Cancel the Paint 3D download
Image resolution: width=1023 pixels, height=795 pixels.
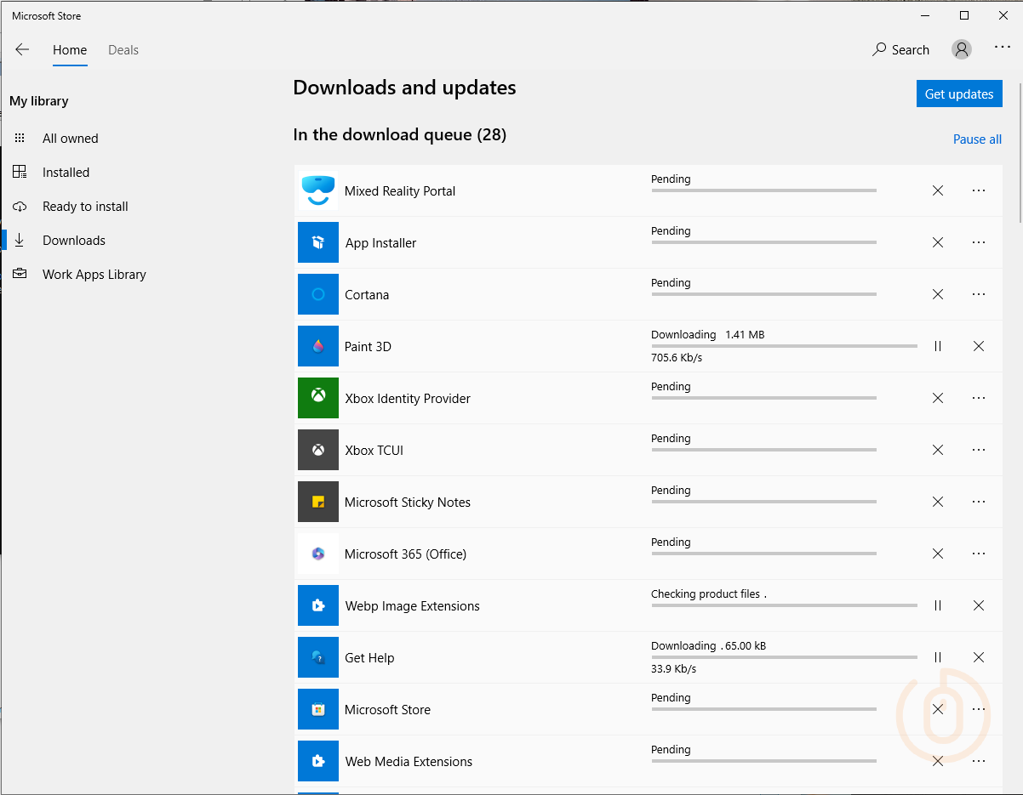coord(979,346)
